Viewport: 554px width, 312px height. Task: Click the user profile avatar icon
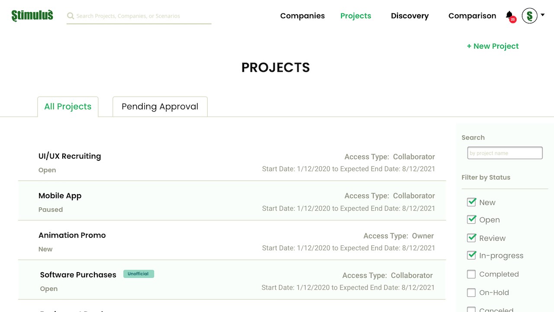click(529, 16)
